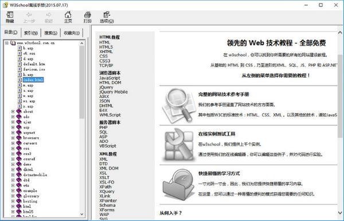Open the PHP tutorial link

[x=103, y=127]
